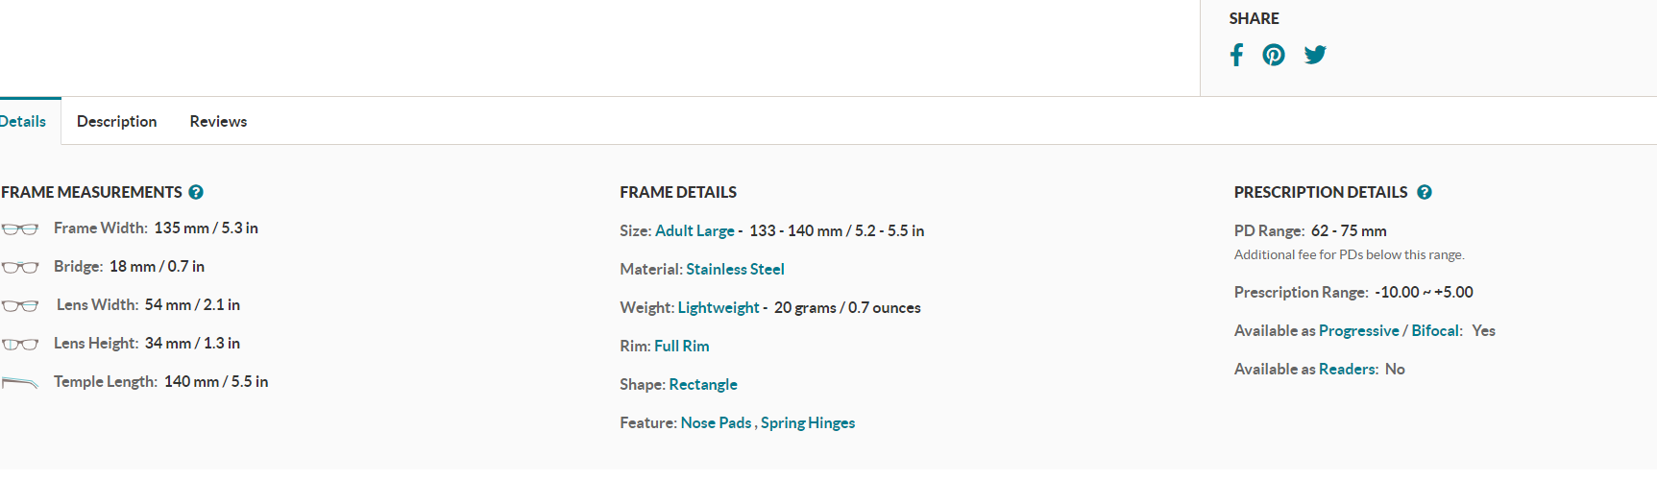Open the Adult Large size link
Screen dimensions: 1657x480
click(694, 230)
